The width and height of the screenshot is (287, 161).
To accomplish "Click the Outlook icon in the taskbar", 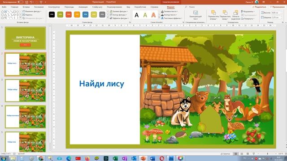I will point(134,158).
